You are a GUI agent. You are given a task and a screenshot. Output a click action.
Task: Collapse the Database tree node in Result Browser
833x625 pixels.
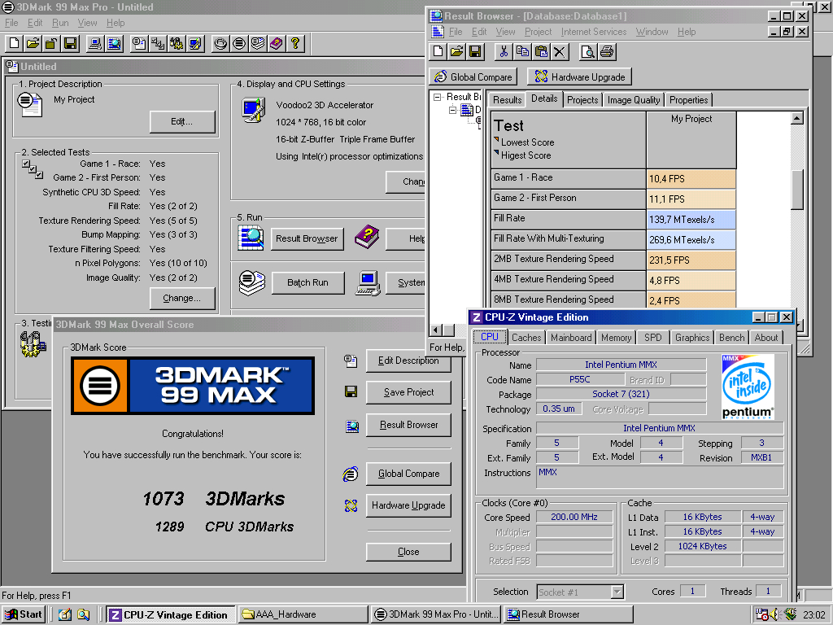(452, 110)
